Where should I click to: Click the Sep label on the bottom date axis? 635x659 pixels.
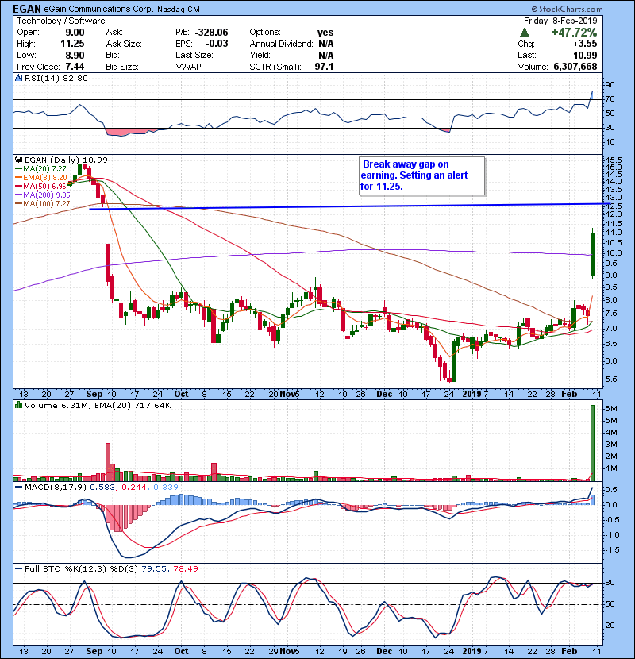click(94, 651)
